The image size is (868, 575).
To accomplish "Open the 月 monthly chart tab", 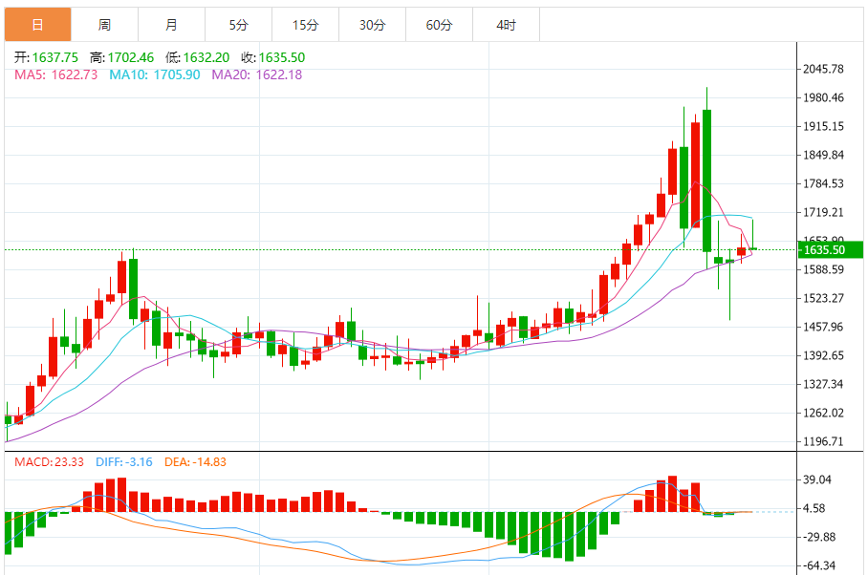I will [171, 25].
